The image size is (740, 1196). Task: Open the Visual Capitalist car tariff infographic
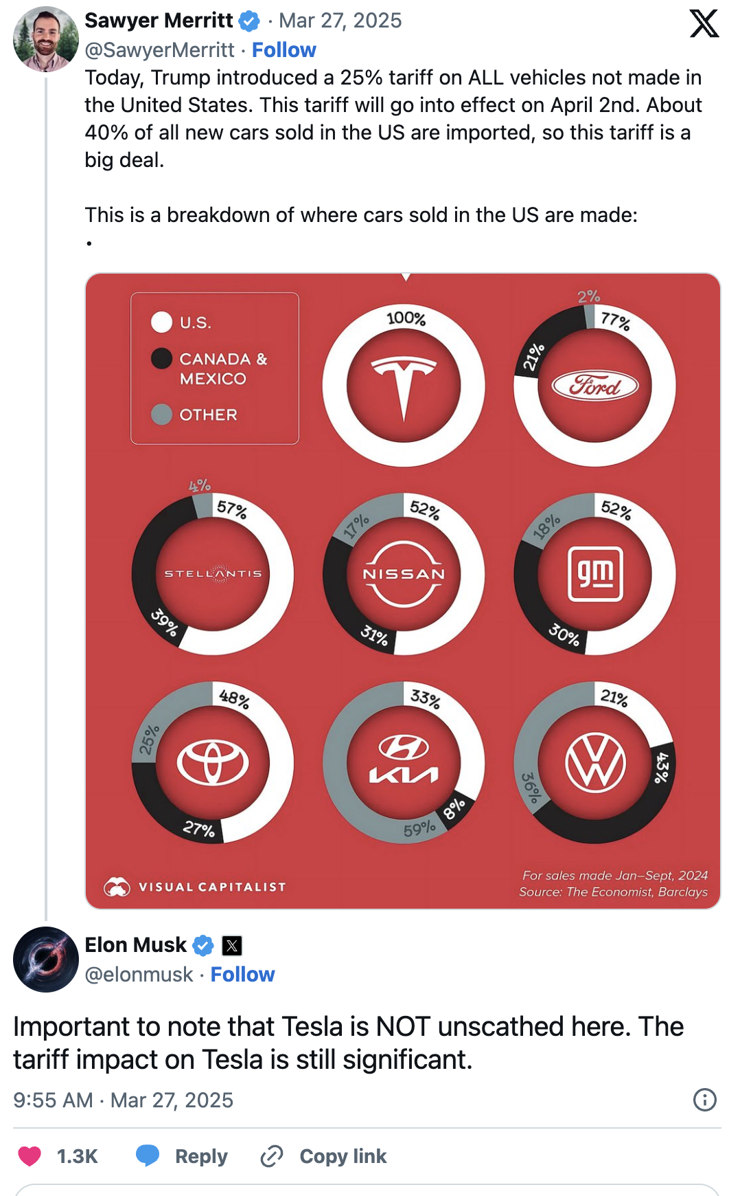403,591
